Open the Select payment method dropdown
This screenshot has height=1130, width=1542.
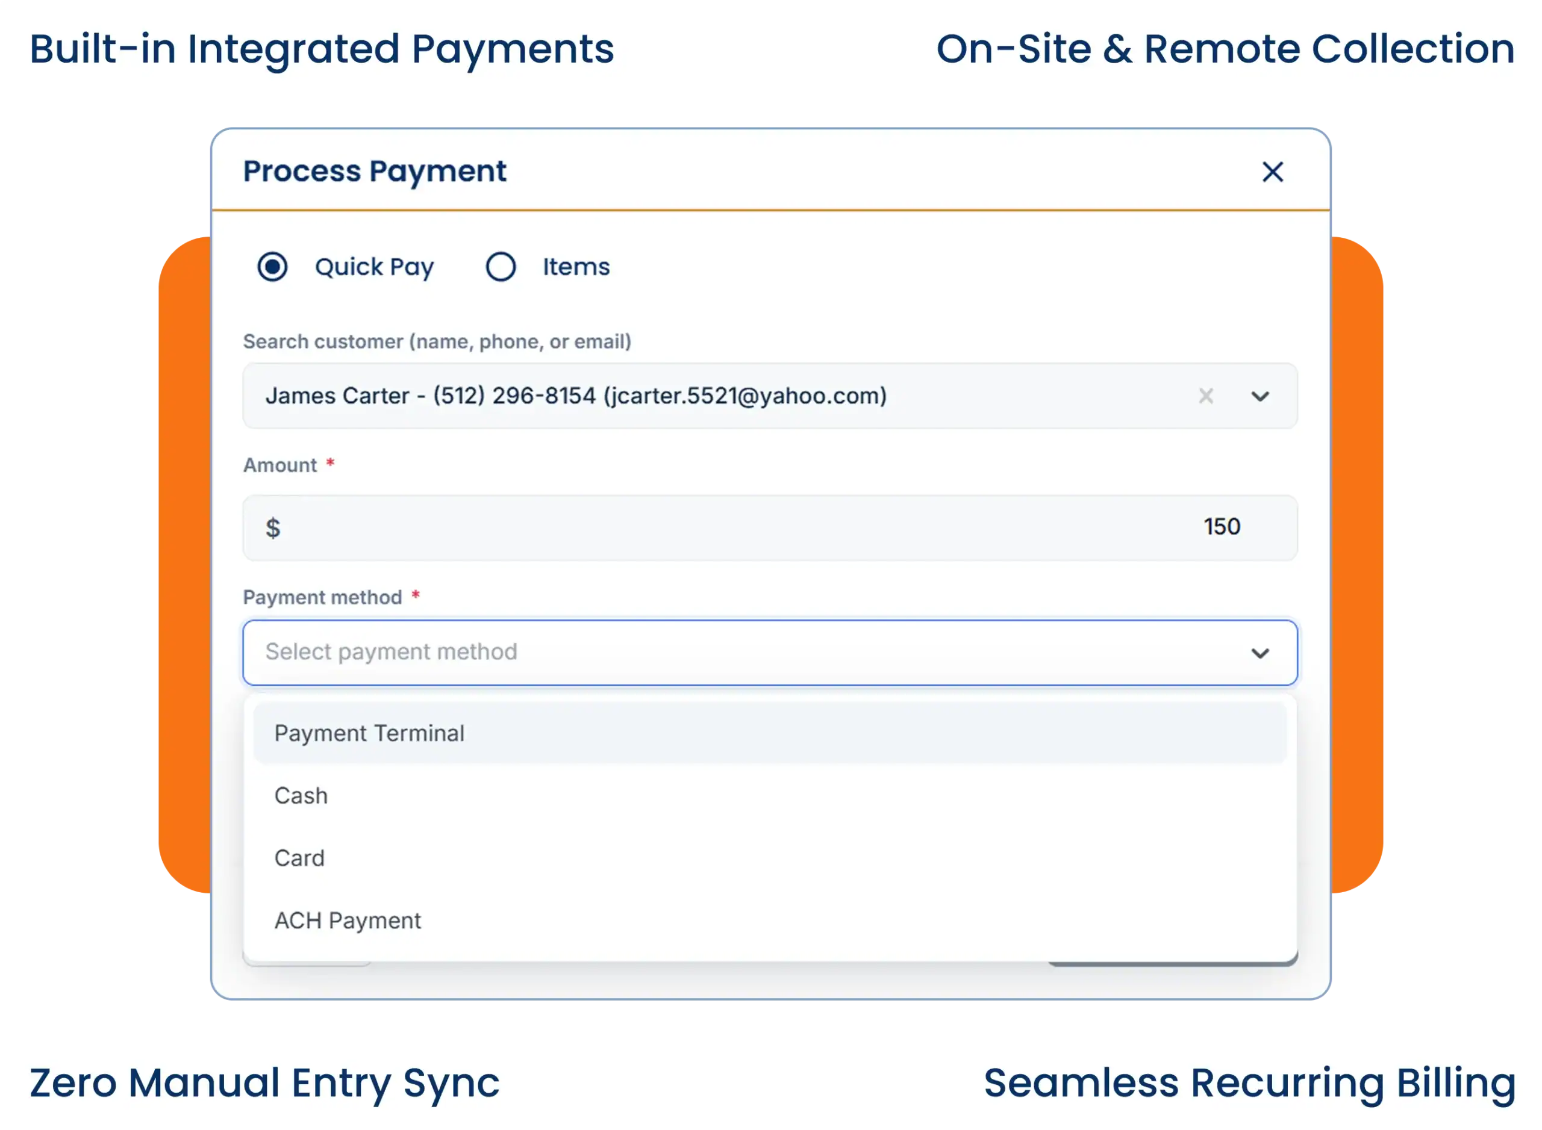[770, 653]
